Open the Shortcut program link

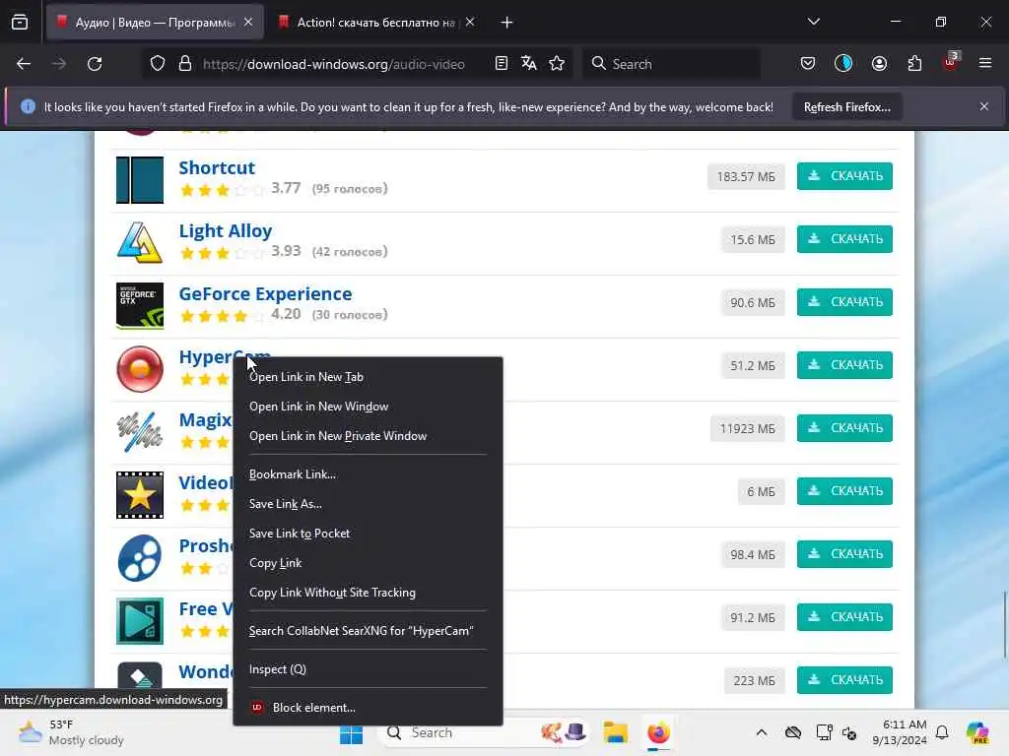point(217,167)
